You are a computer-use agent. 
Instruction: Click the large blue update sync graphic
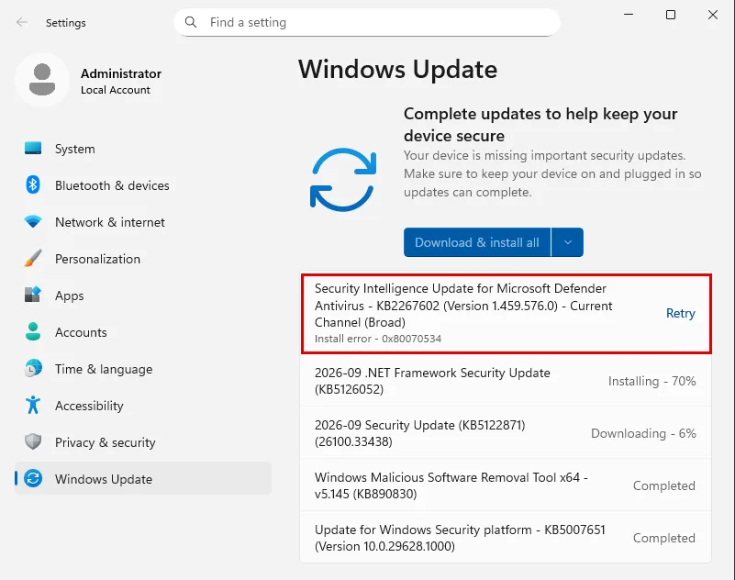[x=343, y=180]
